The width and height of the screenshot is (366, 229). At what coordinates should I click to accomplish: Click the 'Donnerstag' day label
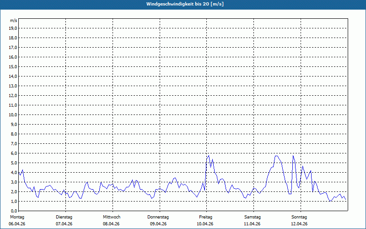158,217
